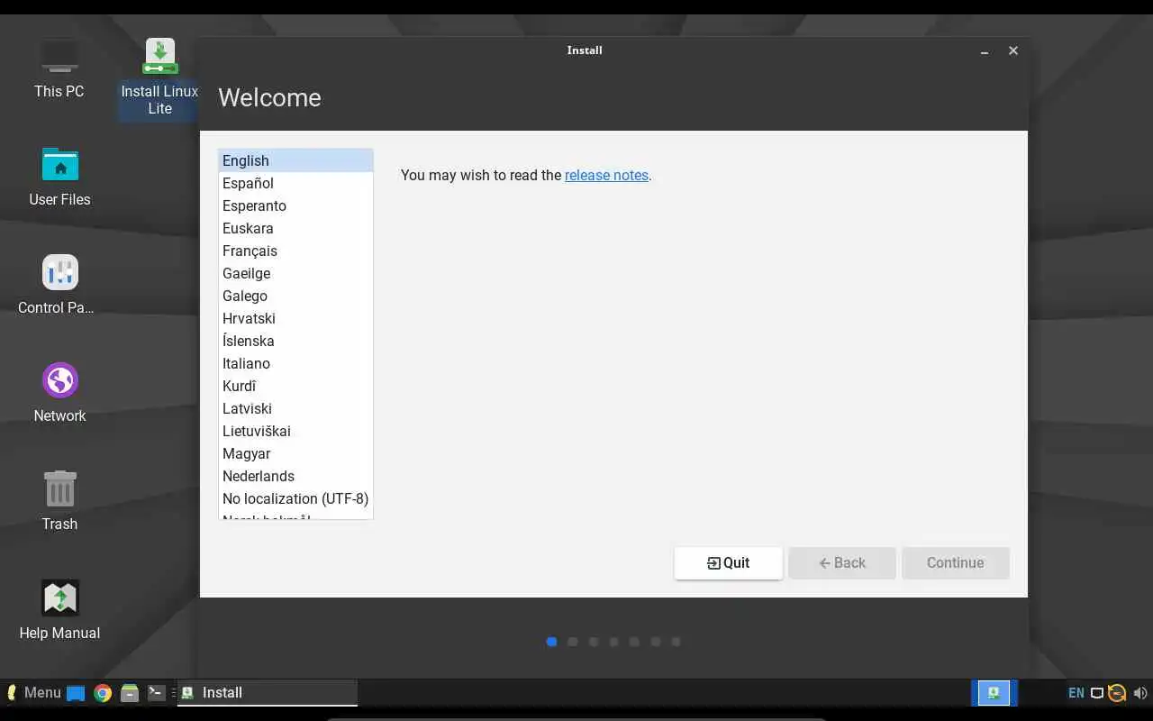Open the Menu button in the taskbar
The image size is (1153, 721).
[33, 692]
